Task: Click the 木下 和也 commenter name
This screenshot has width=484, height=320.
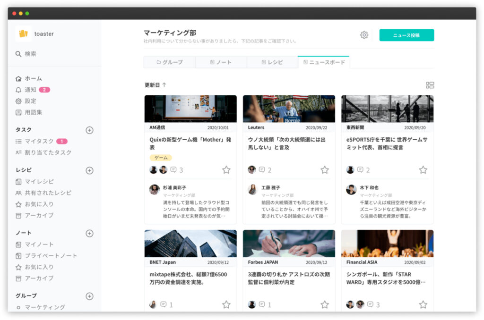Action: click(x=369, y=187)
